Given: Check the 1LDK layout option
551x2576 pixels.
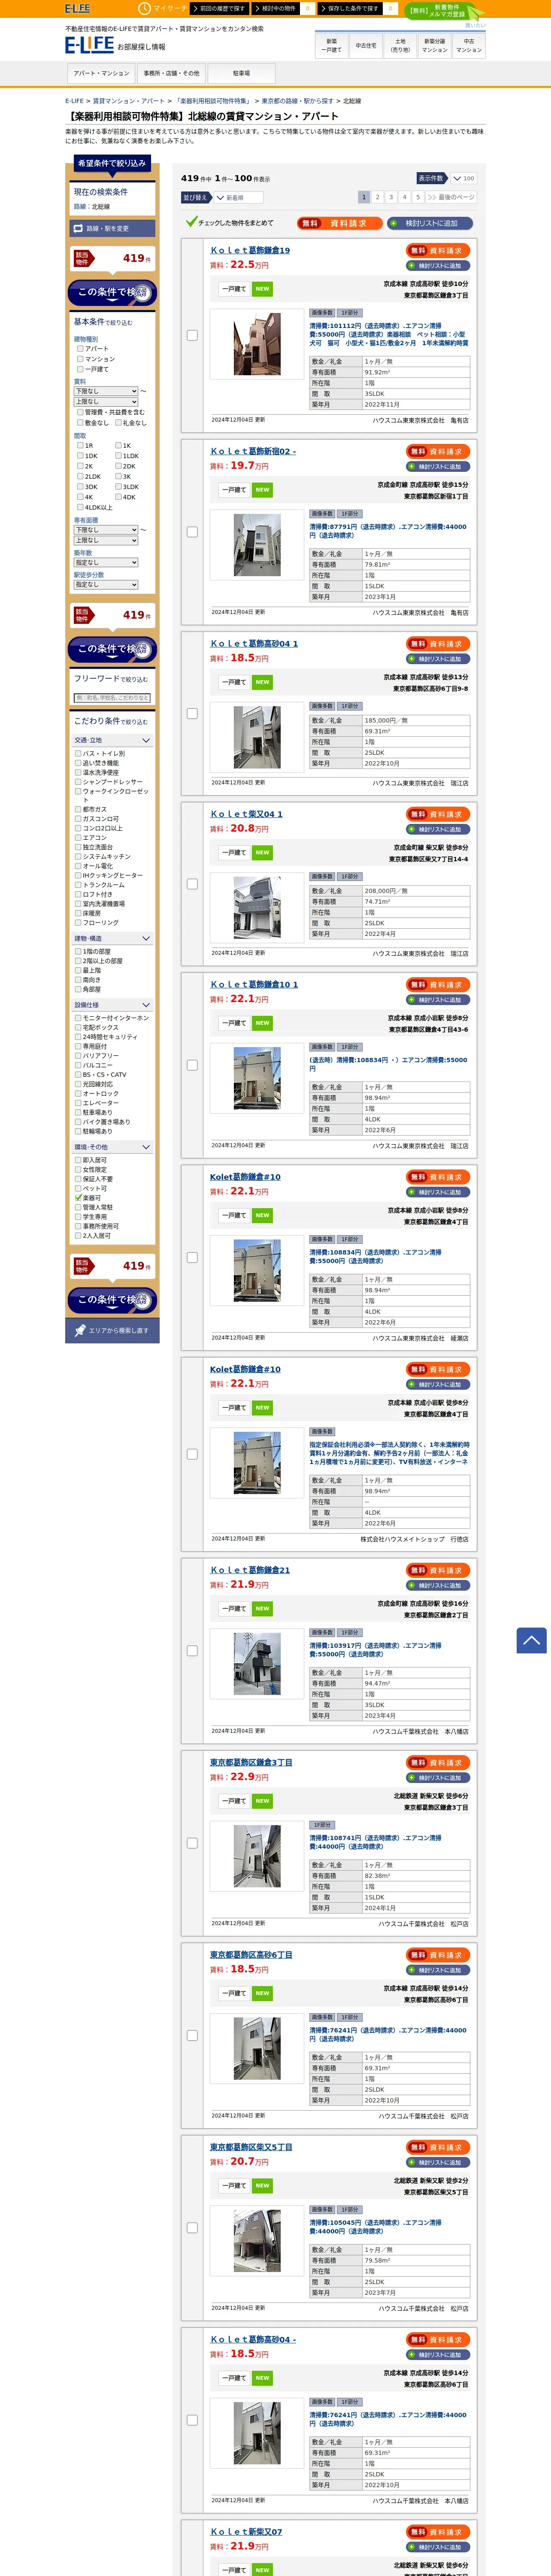Looking at the screenshot, I should 118,455.
